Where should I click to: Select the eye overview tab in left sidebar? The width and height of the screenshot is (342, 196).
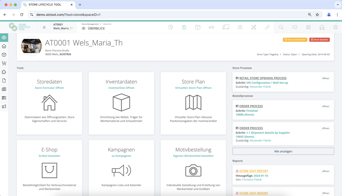pos(4,38)
